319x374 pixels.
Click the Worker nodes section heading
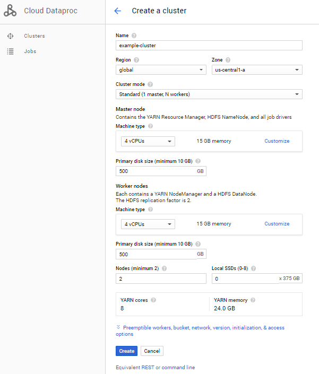click(132, 186)
